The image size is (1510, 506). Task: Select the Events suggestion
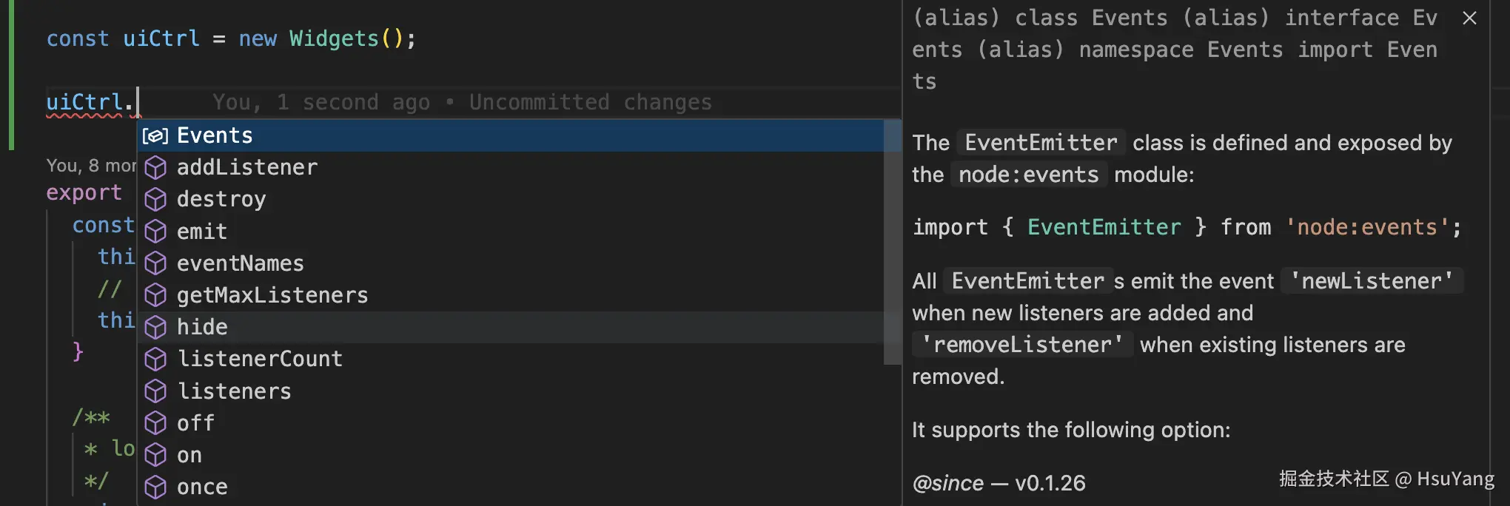pos(215,136)
